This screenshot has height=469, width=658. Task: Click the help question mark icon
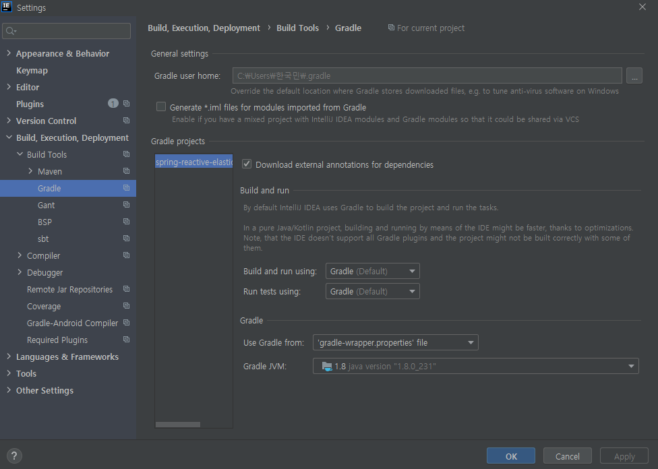click(x=14, y=456)
